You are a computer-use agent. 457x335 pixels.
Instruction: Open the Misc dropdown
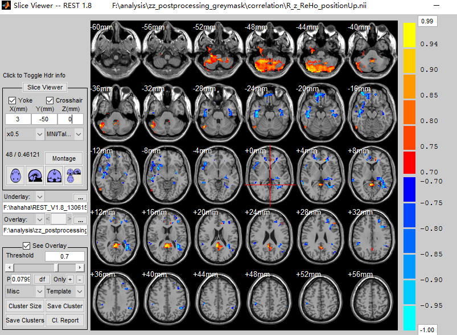(x=25, y=291)
